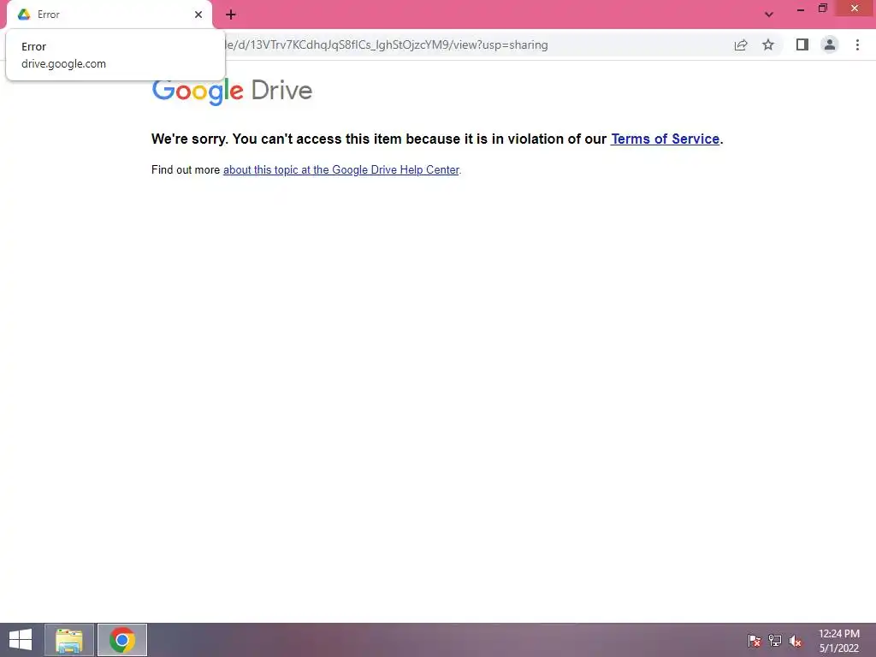Open File Explorer from the taskbar
Image resolution: width=876 pixels, height=657 pixels.
[69, 640]
